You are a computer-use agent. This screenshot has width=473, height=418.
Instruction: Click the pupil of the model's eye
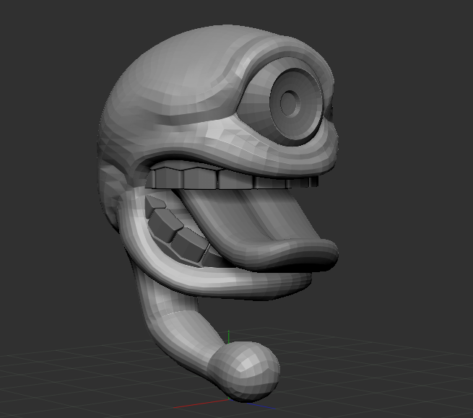pos(290,103)
